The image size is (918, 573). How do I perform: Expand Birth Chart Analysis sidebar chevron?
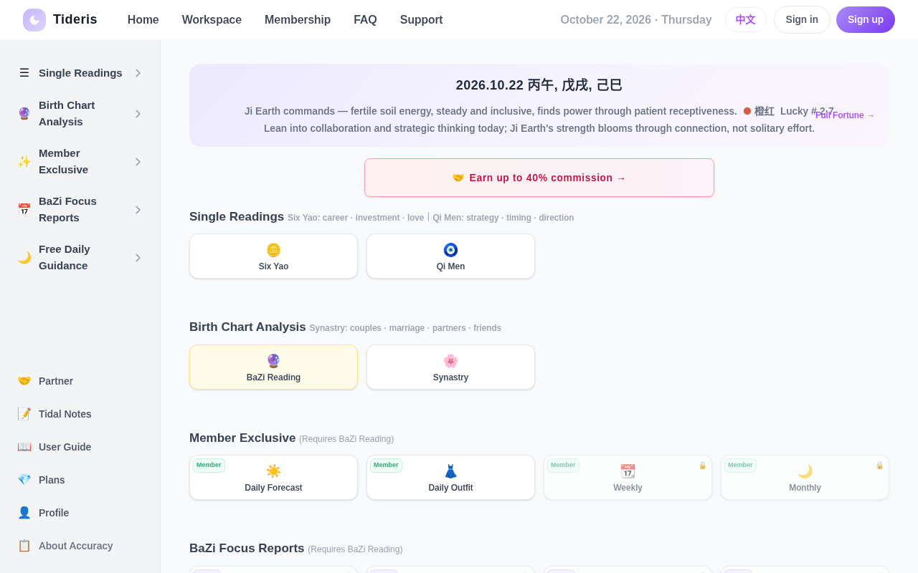pos(138,114)
